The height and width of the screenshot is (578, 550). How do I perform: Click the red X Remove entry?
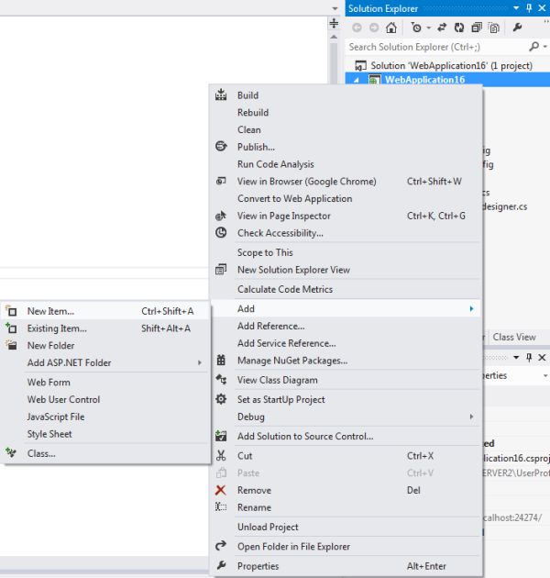pyautogui.click(x=346, y=490)
